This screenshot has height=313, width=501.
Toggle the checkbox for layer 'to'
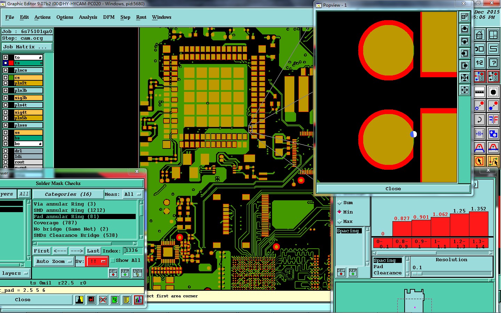coord(6,57)
